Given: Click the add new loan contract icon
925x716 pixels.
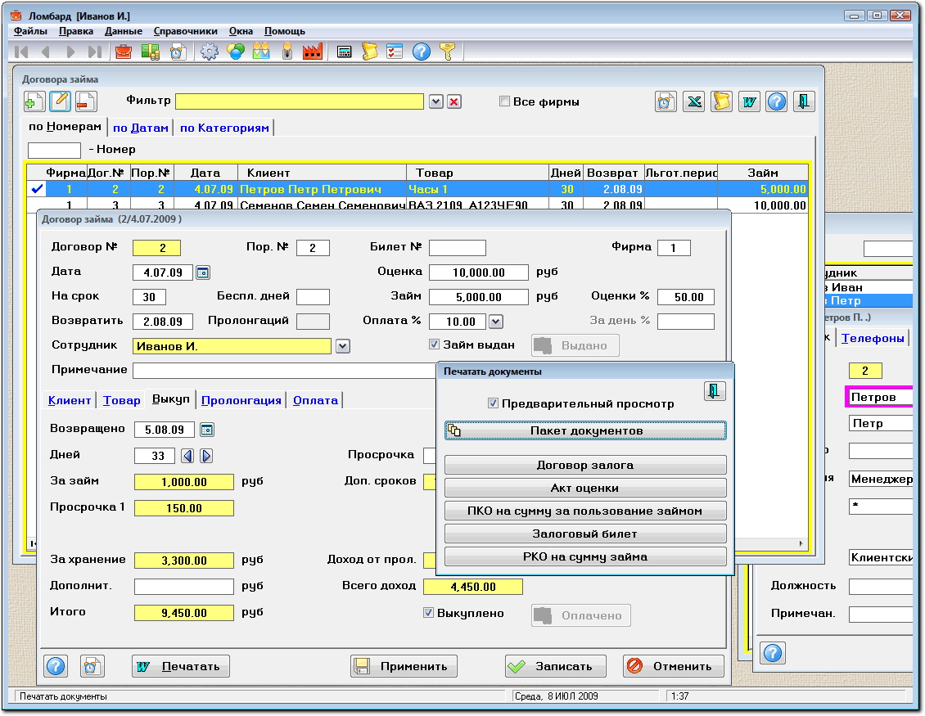Looking at the screenshot, I should point(34,101).
